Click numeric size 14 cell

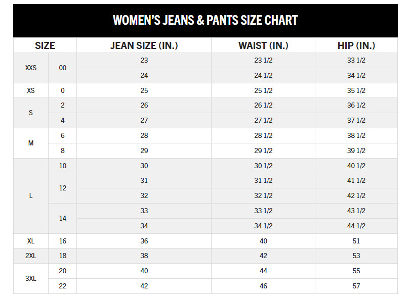pyautogui.click(x=62, y=218)
